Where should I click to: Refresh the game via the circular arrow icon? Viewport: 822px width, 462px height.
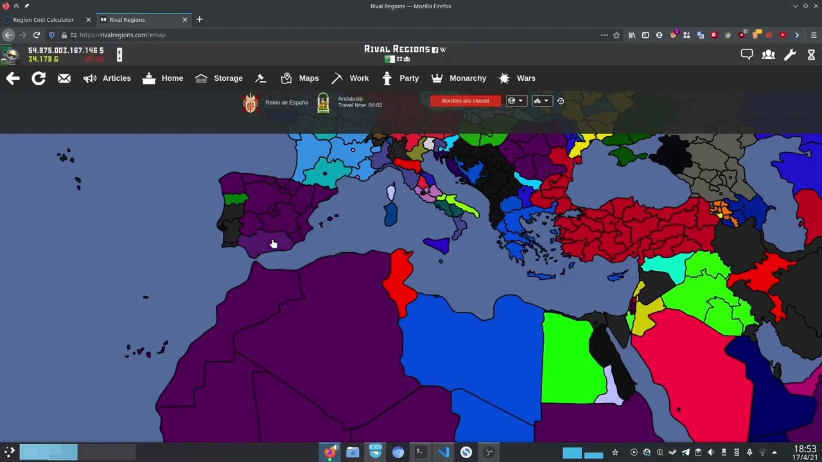click(x=39, y=78)
